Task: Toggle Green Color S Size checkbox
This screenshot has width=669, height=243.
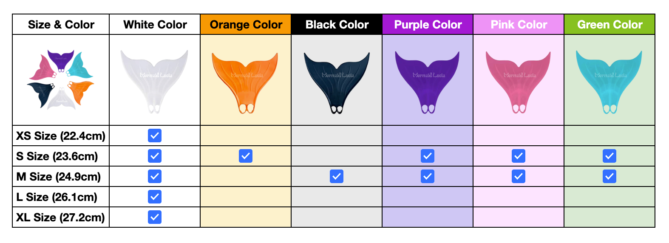Action: pyautogui.click(x=609, y=156)
